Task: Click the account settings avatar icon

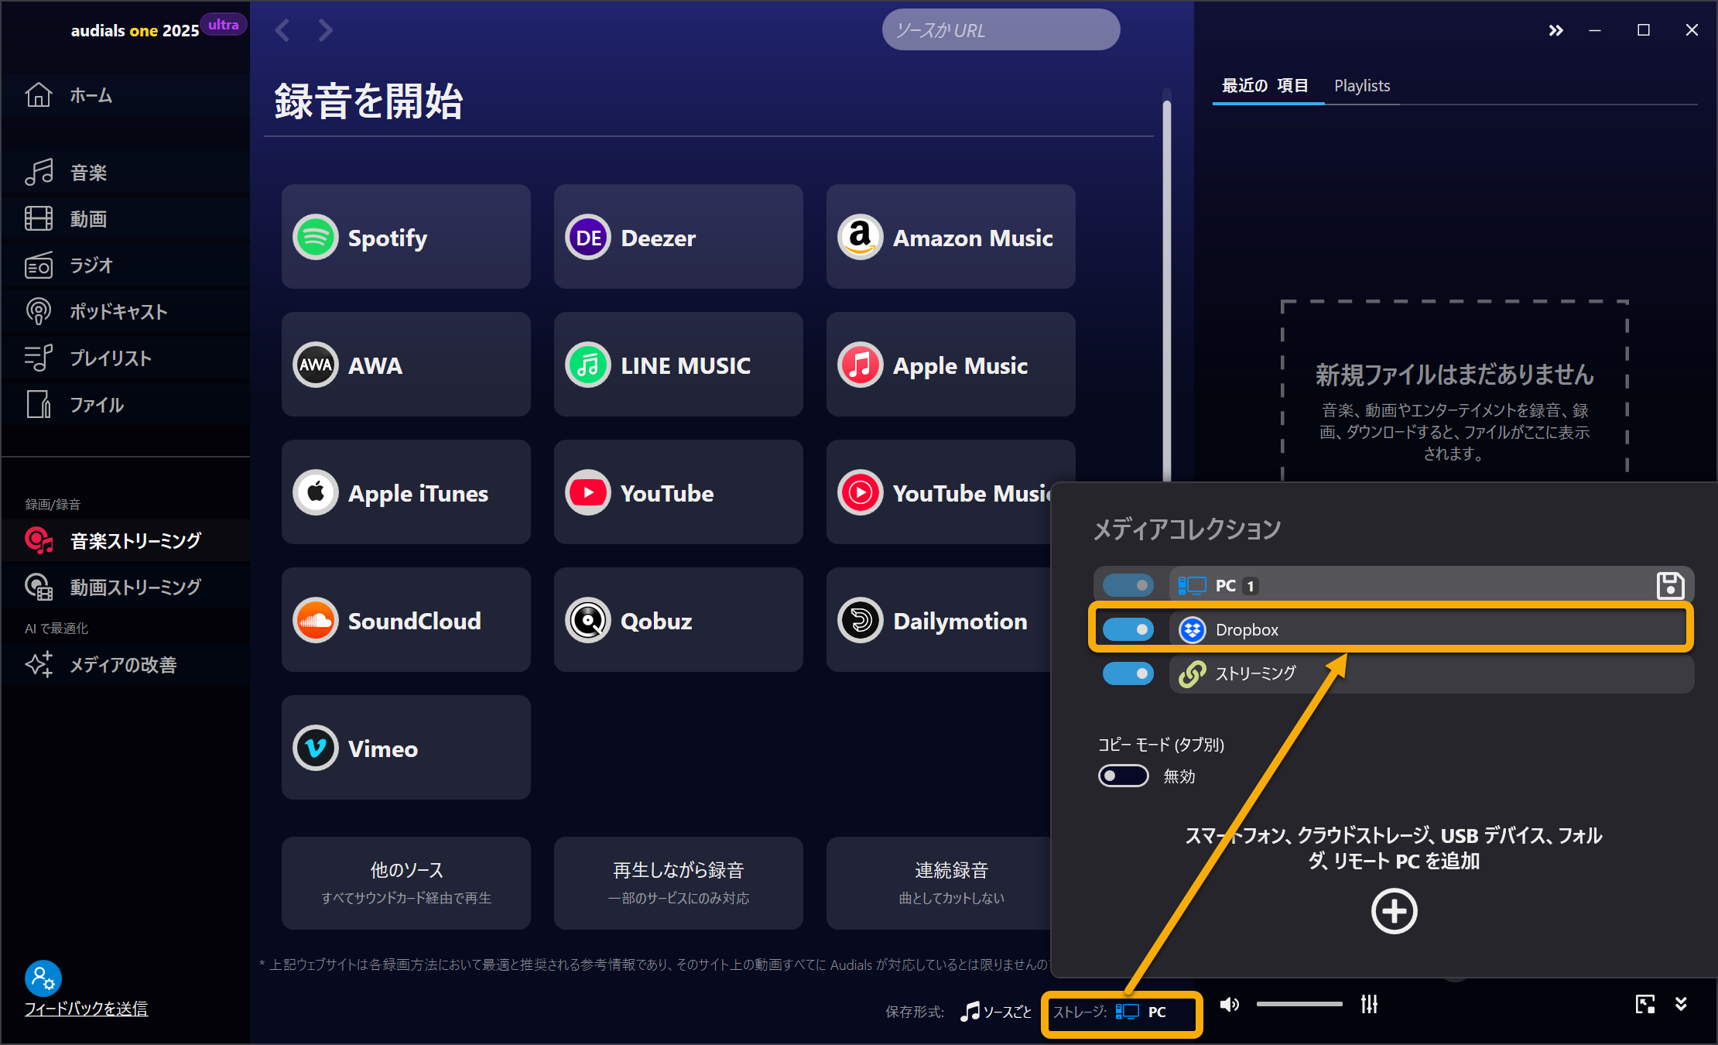Action: 43,978
